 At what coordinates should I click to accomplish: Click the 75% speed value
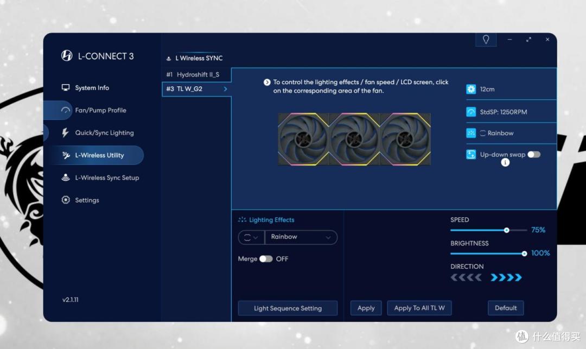coord(538,230)
